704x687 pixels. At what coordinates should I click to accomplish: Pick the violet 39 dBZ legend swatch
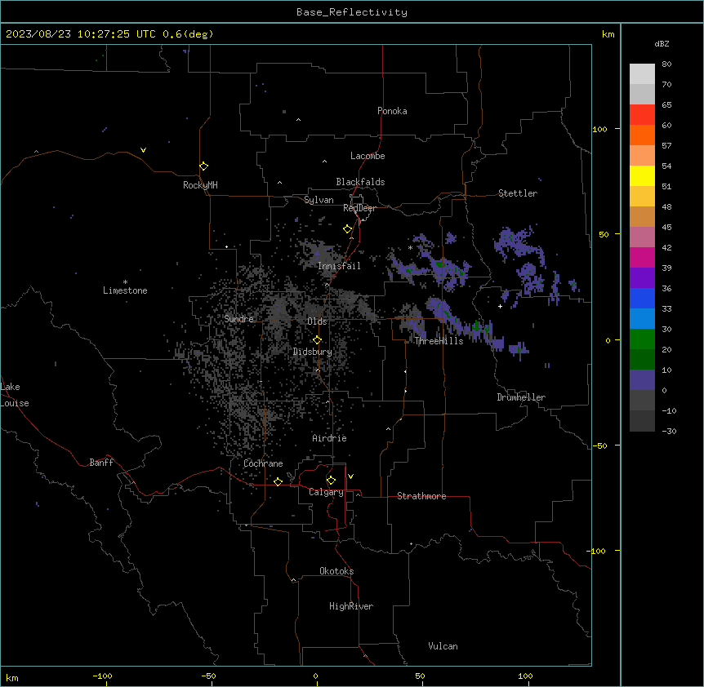pyautogui.click(x=642, y=277)
